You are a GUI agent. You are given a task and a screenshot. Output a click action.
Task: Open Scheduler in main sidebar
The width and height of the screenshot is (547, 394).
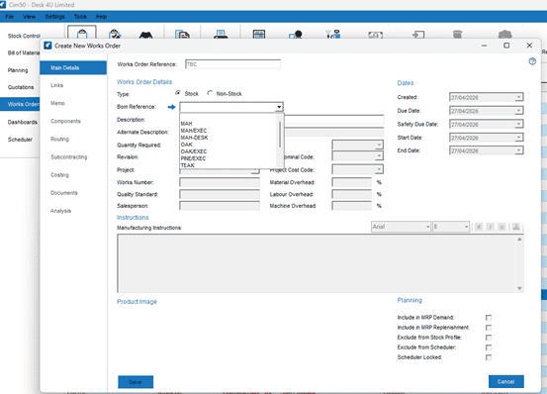(x=20, y=140)
